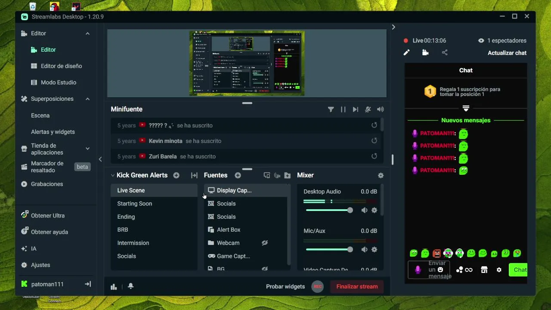Open the Grabaciones page
Viewport: 551px width, 310px height.
click(46, 184)
